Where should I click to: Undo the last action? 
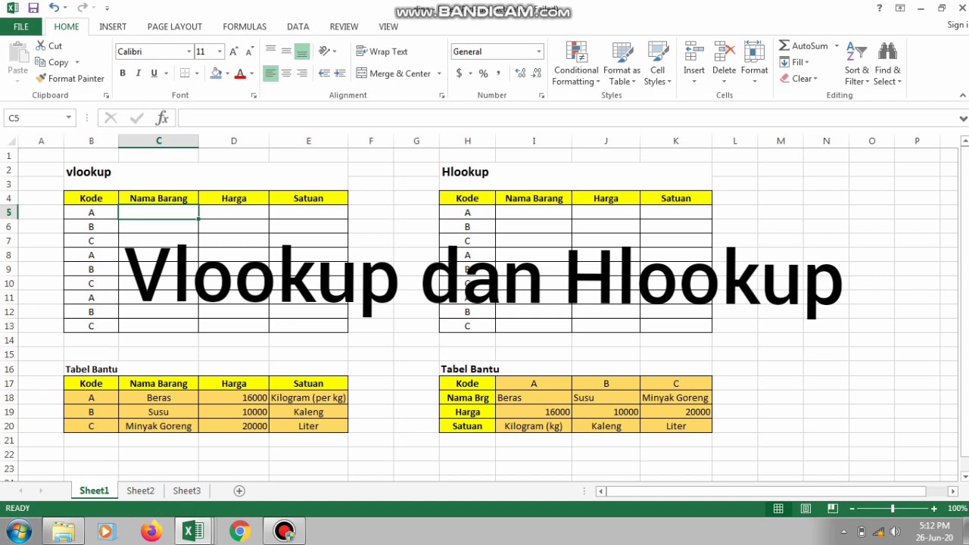click(53, 8)
